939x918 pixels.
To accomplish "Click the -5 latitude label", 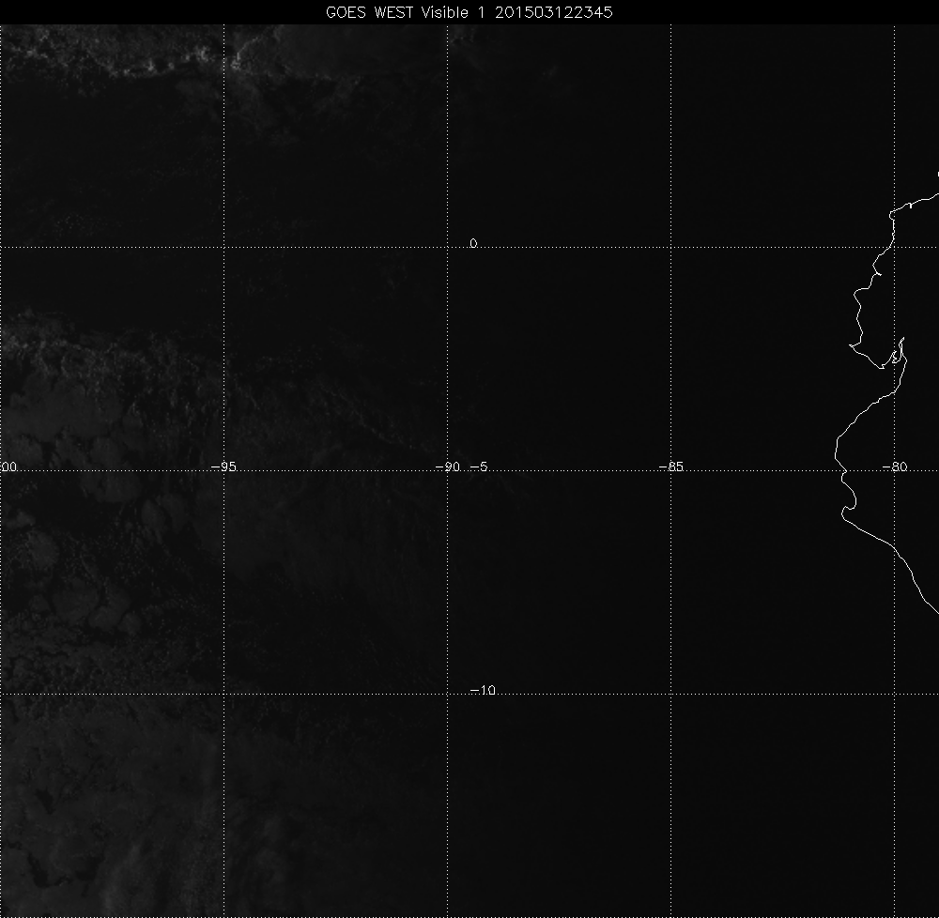I will tap(477, 467).
